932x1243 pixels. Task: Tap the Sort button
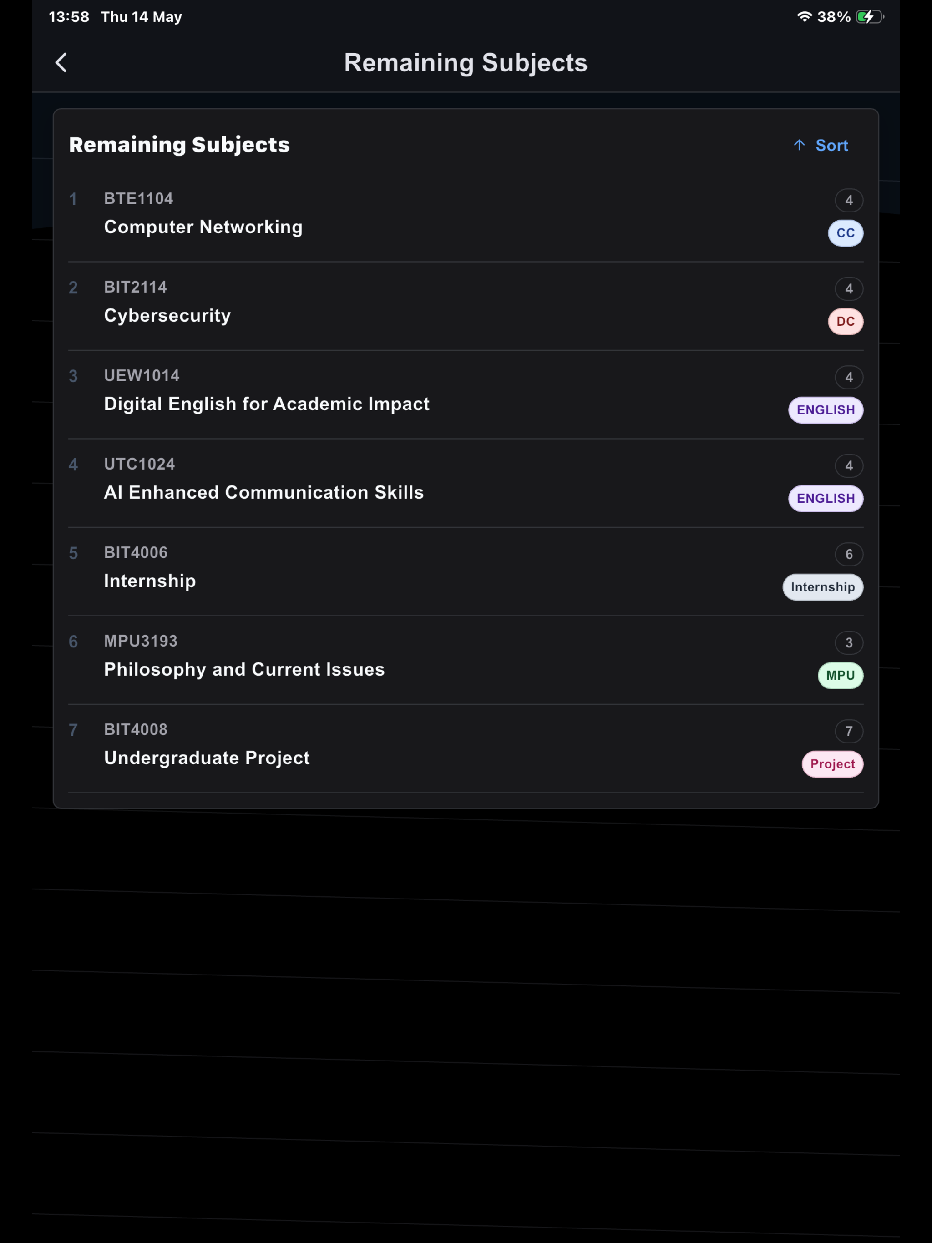pos(821,145)
